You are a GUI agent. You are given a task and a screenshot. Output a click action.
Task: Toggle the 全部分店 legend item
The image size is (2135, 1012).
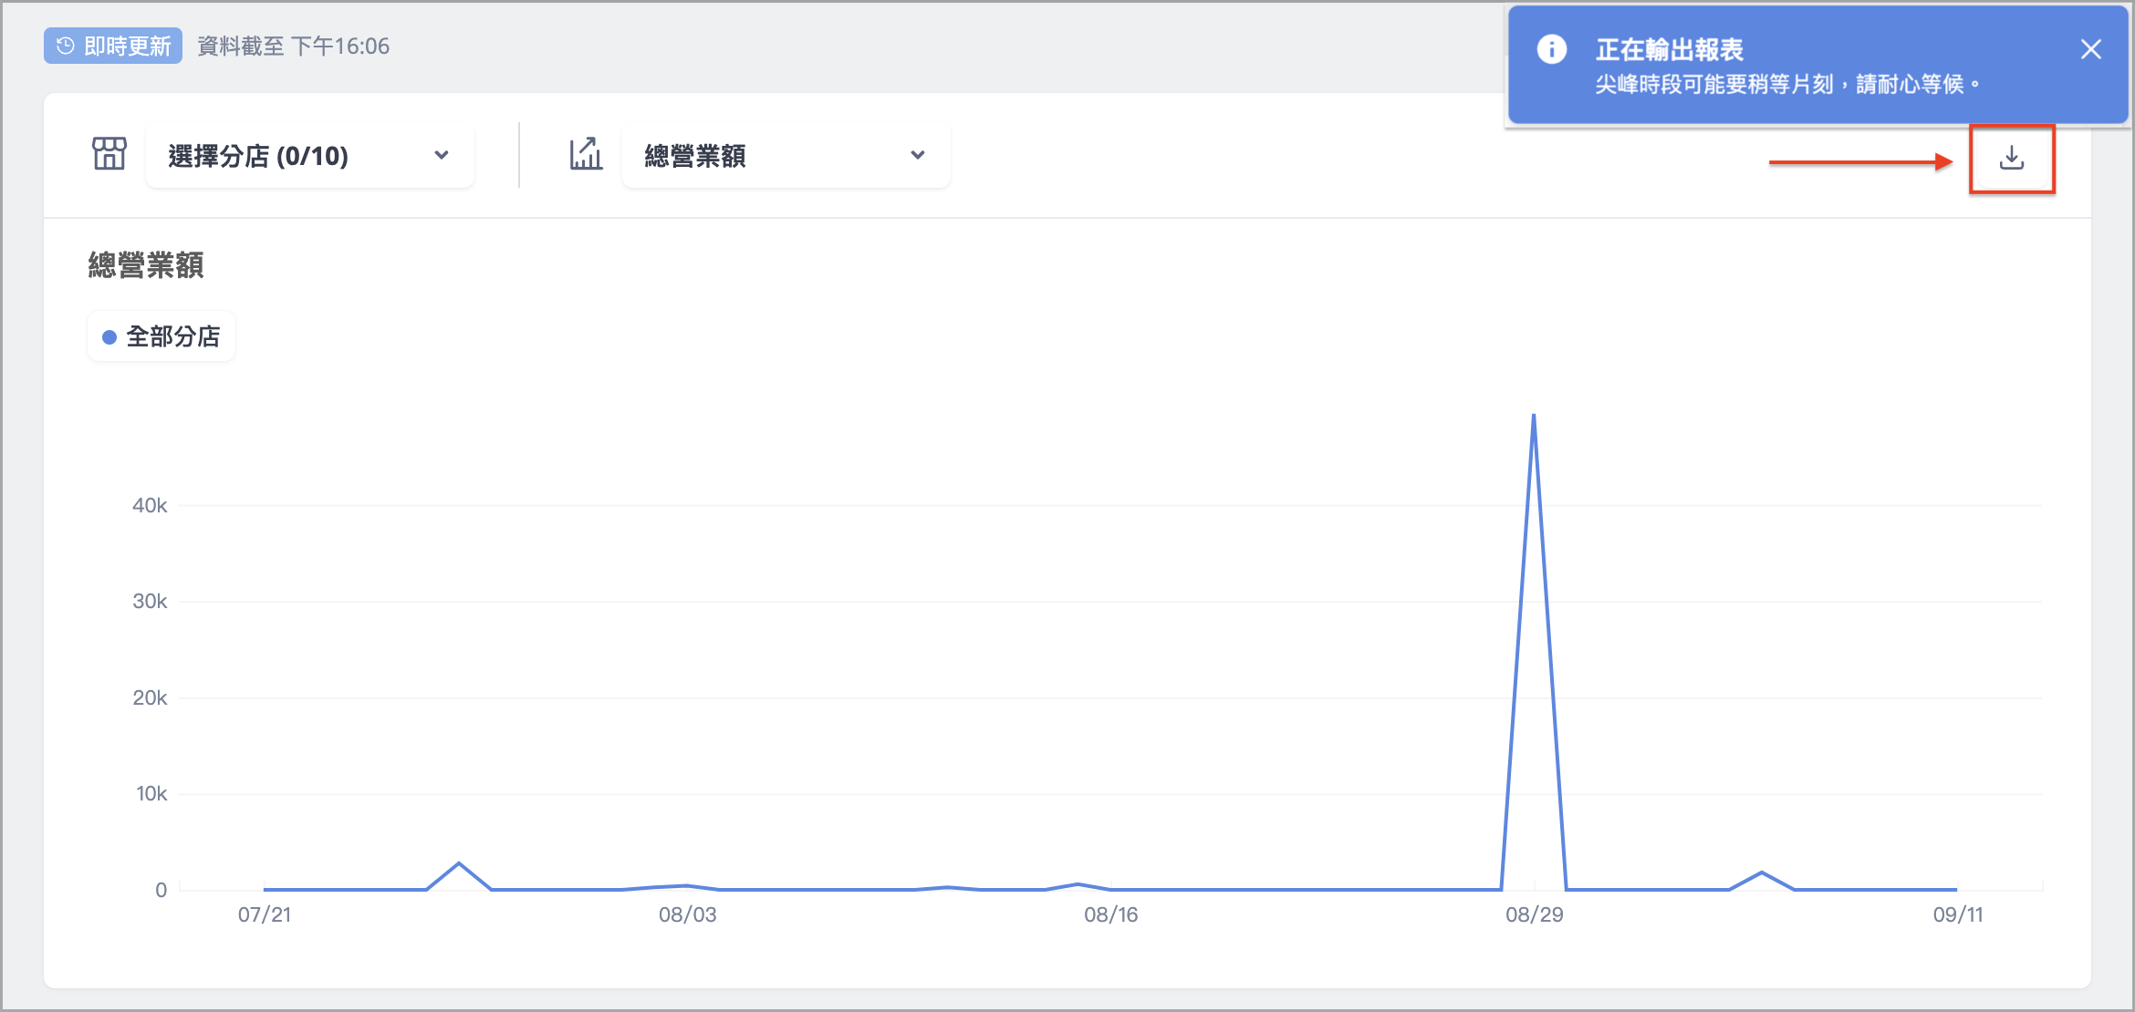(x=161, y=336)
